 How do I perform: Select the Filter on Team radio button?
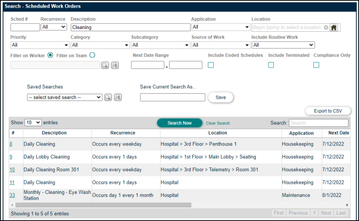[x=92, y=55]
